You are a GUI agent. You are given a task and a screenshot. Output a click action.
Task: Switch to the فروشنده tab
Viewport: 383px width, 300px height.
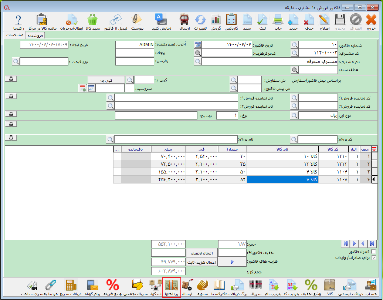pos(35,35)
